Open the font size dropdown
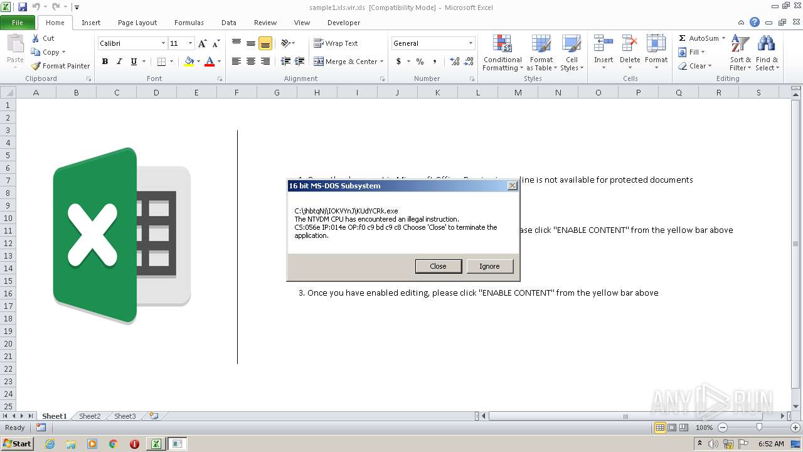803x452 pixels. point(190,43)
